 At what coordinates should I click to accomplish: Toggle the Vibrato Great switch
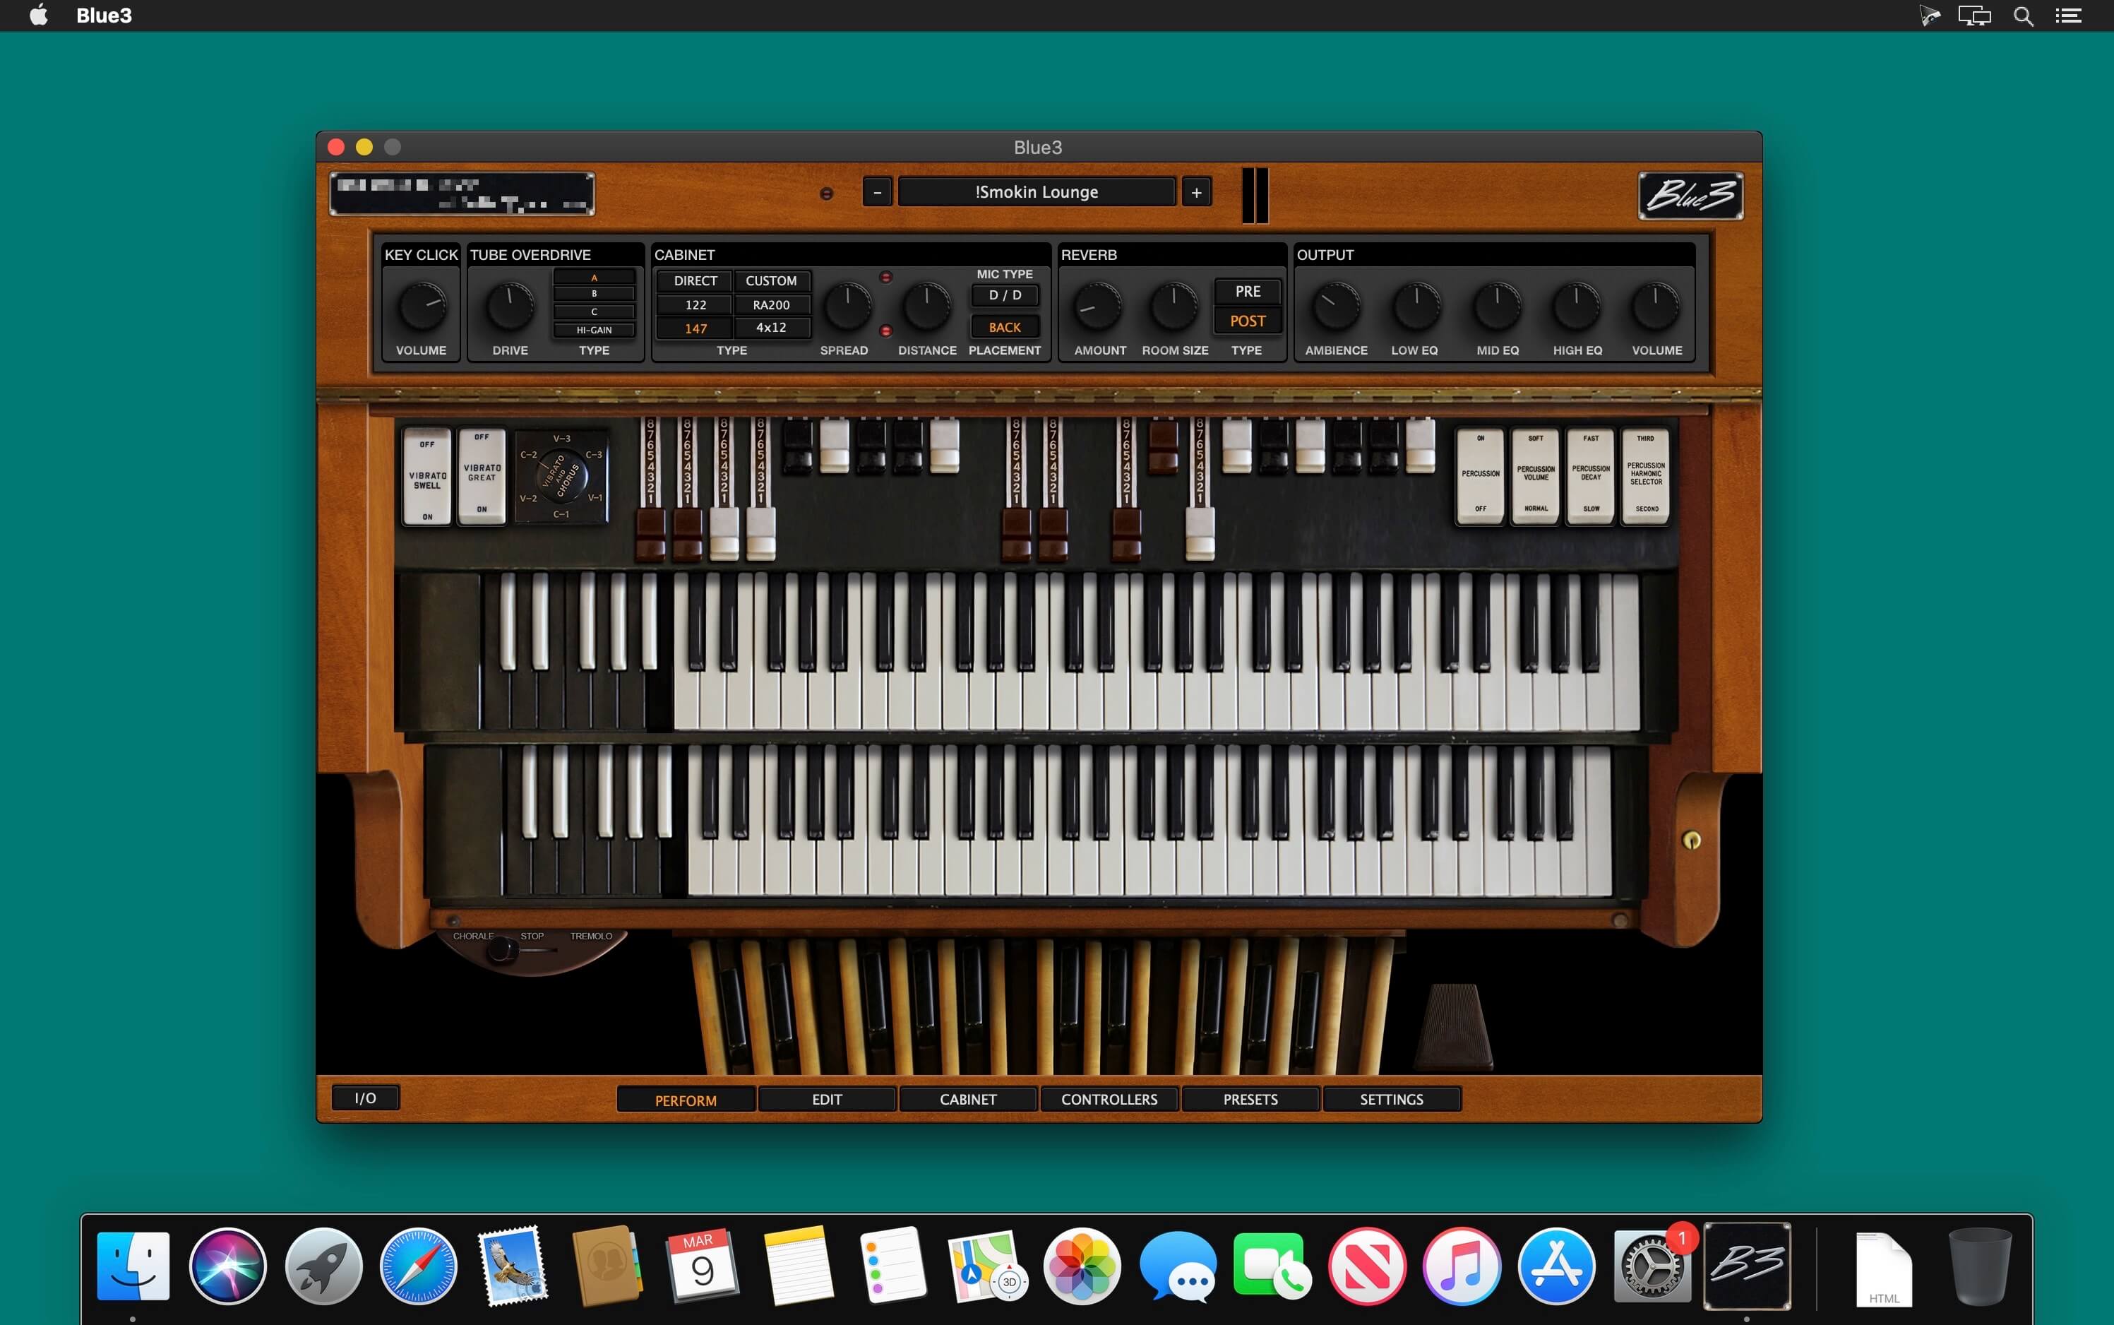(482, 476)
